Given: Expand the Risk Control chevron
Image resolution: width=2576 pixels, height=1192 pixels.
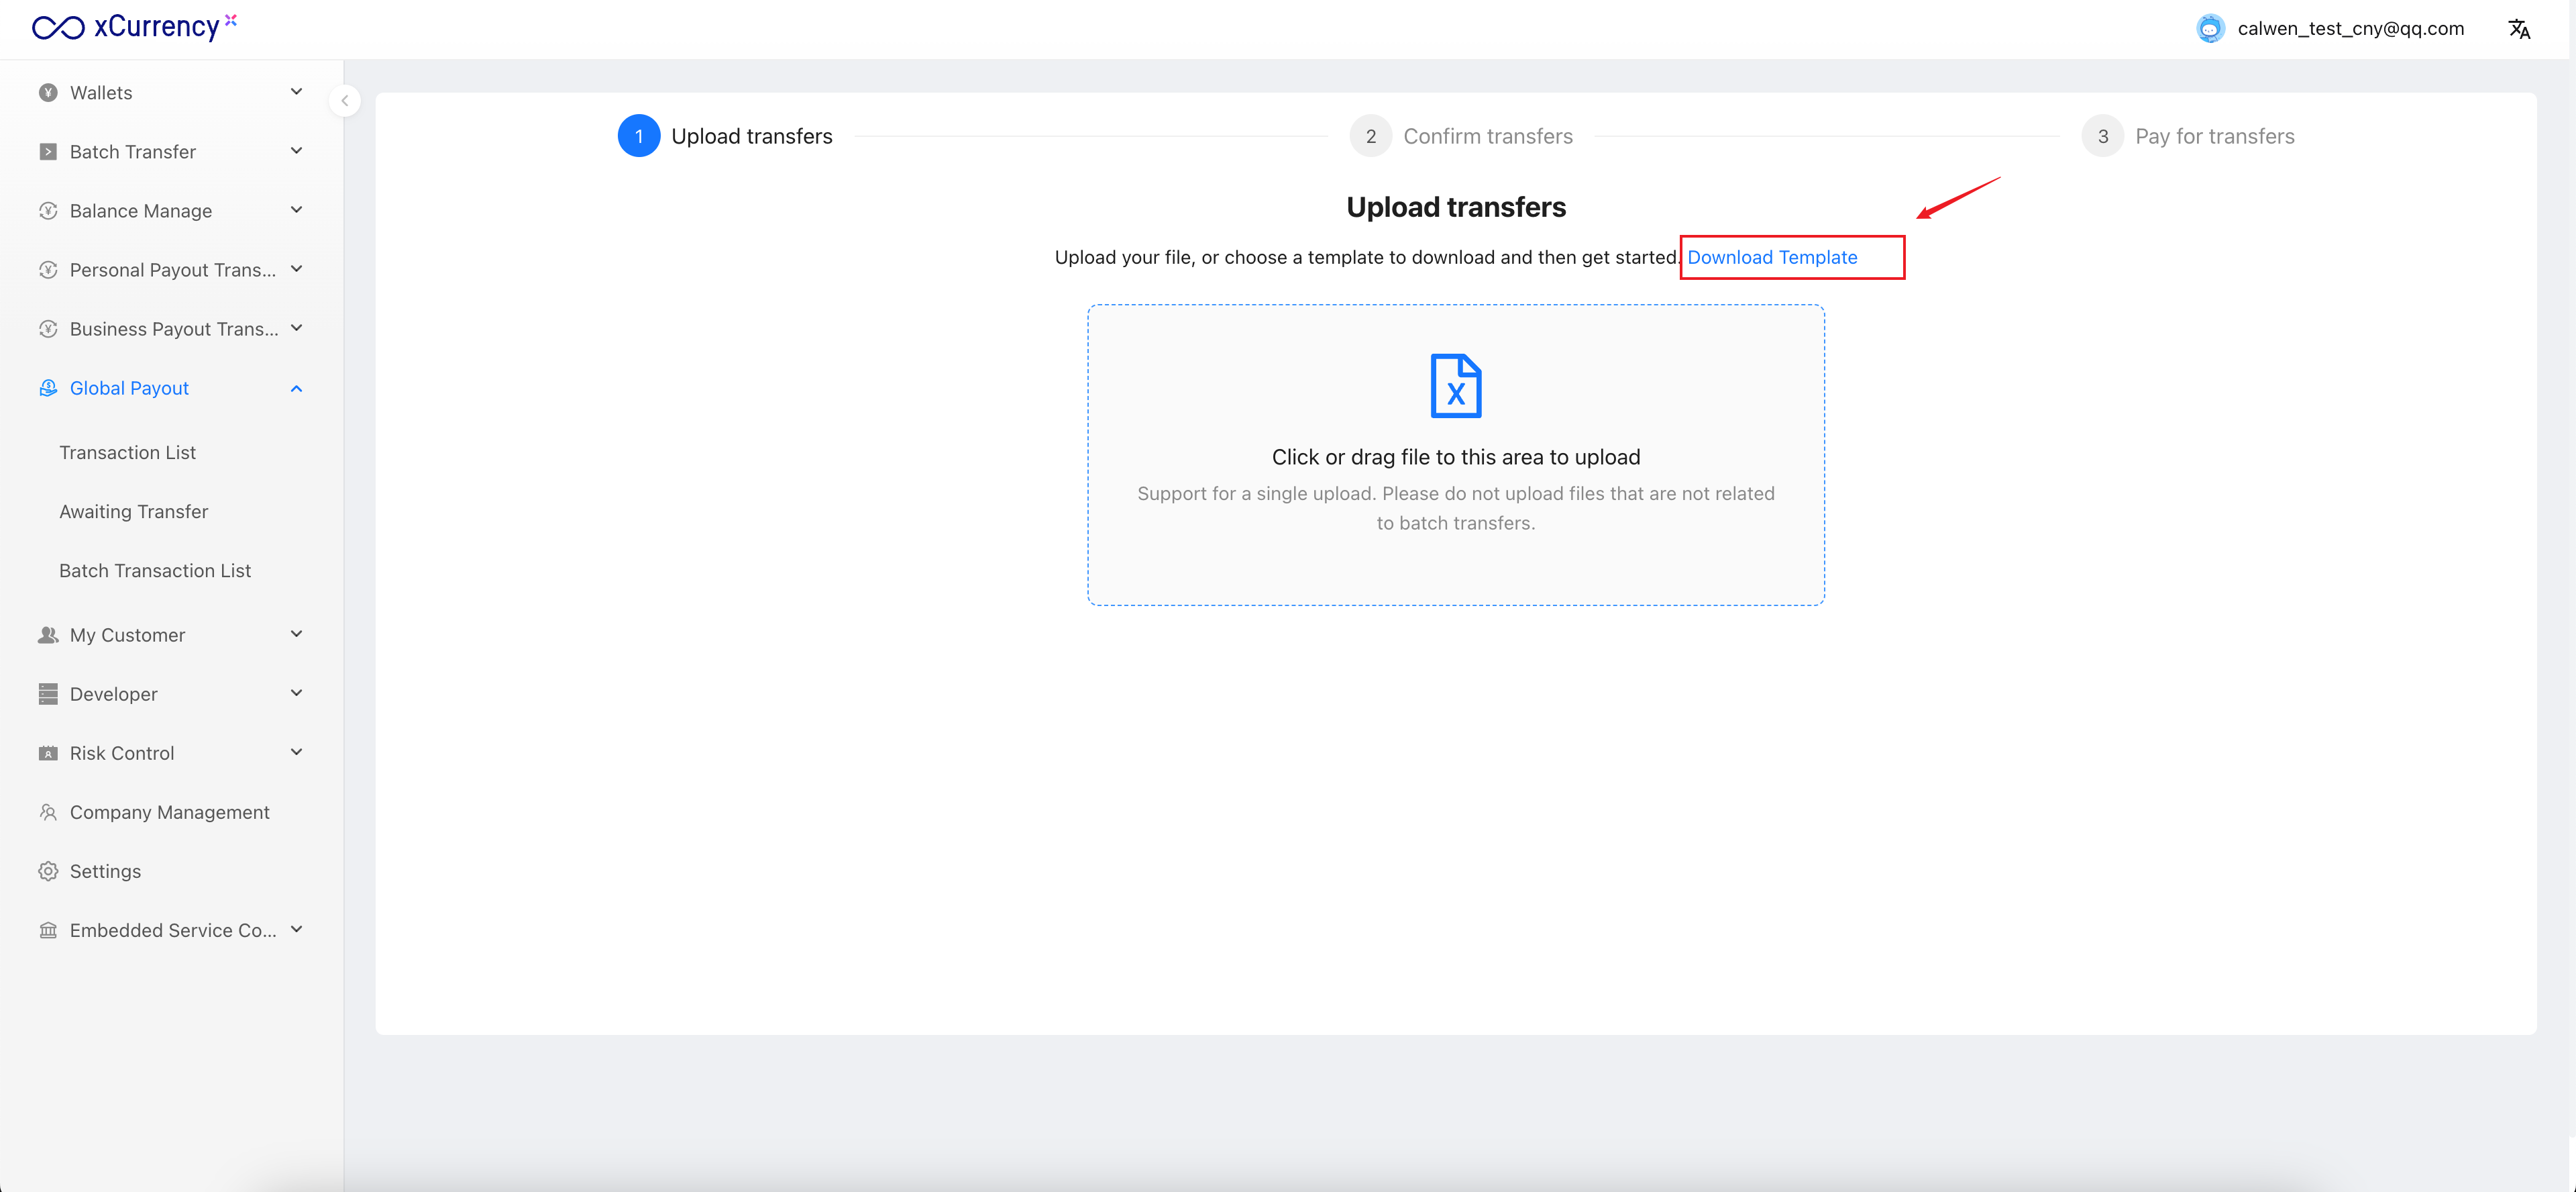Looking at the screenshot, I should (296, 752).
